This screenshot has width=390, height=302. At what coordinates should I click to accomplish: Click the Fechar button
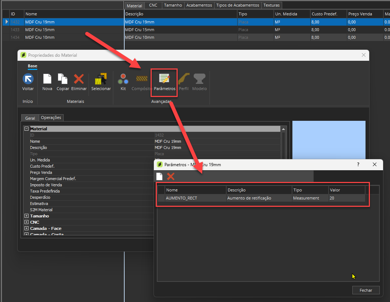point(366,290)
